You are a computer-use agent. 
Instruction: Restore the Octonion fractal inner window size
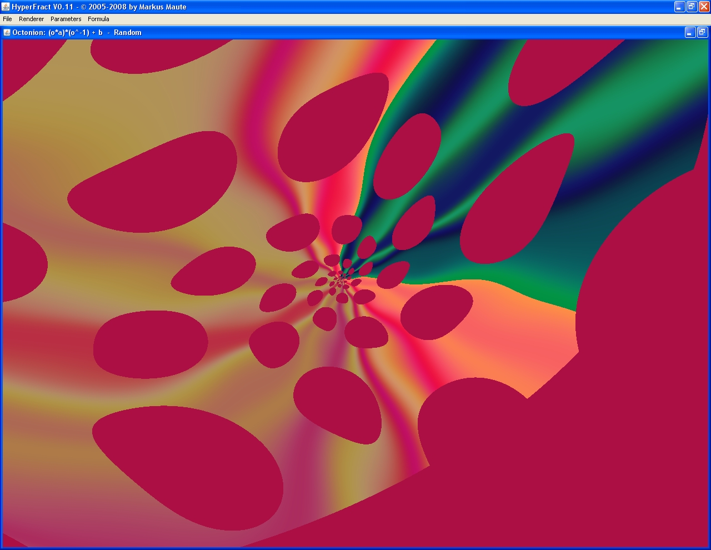tap(702, 32)
